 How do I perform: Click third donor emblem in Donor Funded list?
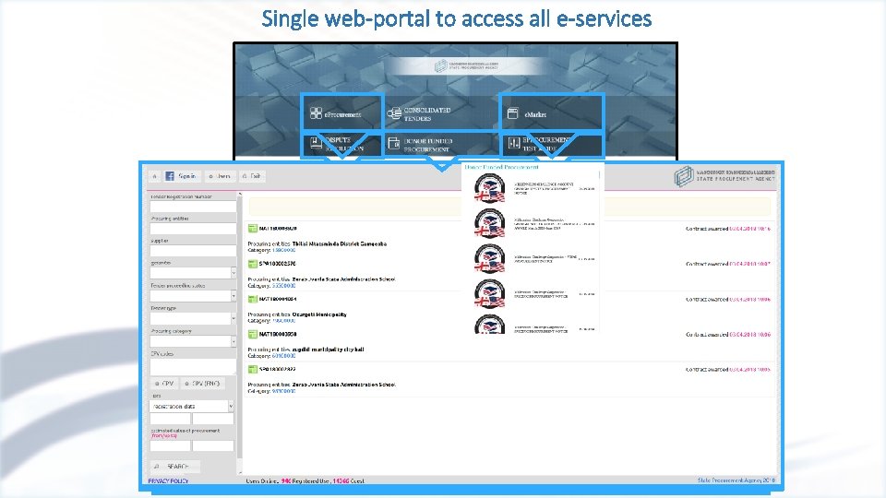490,258
